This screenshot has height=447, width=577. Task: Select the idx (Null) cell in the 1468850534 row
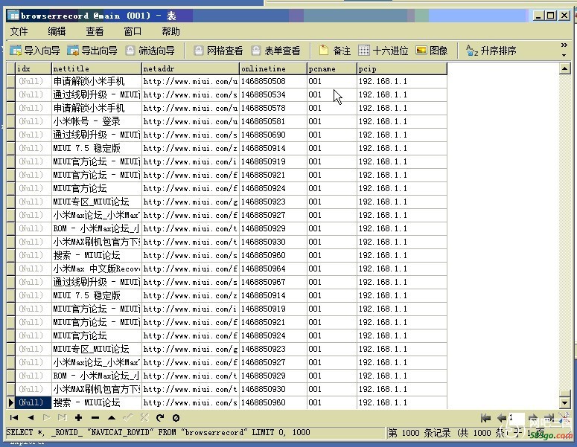pos(34,94)
